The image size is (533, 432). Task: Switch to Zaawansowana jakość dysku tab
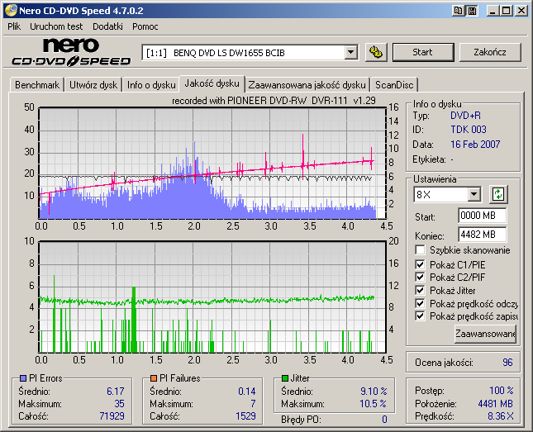[307, 85]
